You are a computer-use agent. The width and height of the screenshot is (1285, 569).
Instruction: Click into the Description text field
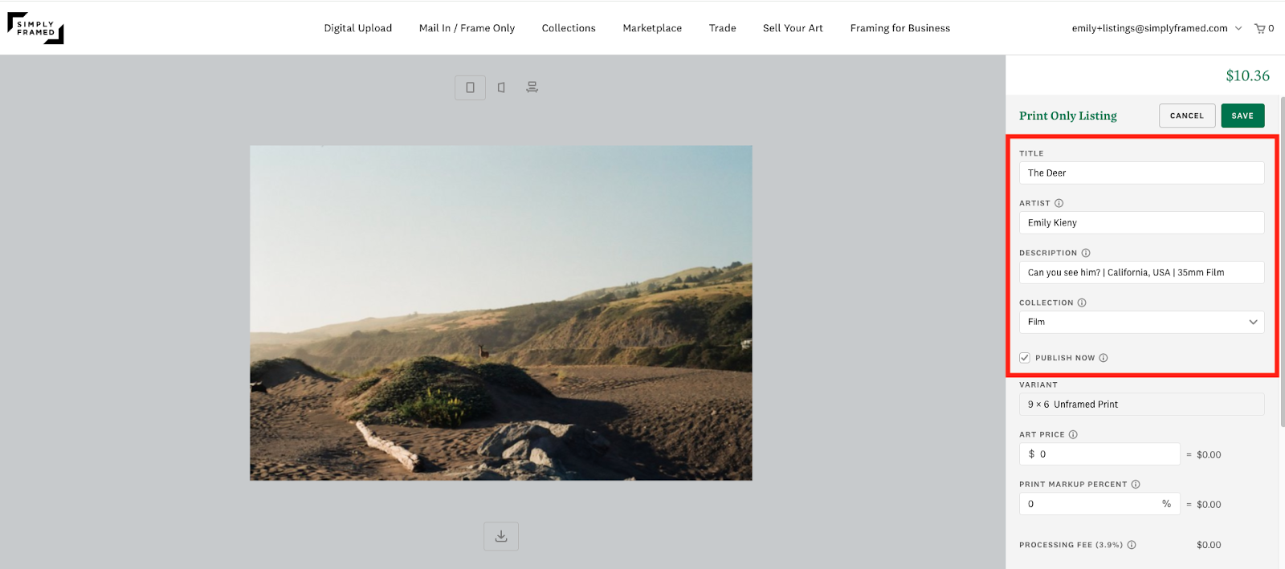point(1141,272)
